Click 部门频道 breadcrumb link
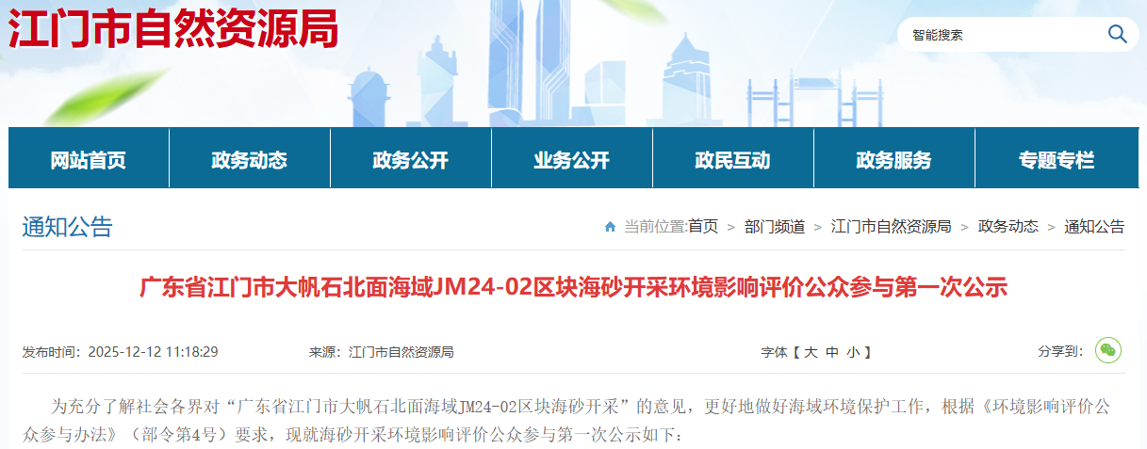 click(775, 227)
